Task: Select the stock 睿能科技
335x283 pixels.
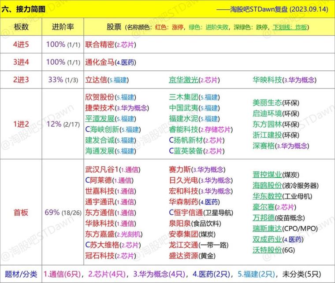Action: click(183, 129)
